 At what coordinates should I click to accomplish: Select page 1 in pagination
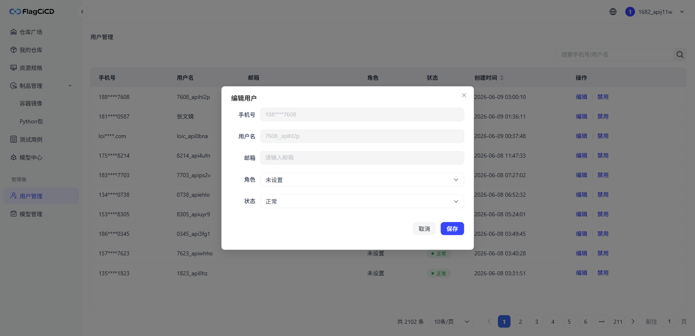coord(504,322)
